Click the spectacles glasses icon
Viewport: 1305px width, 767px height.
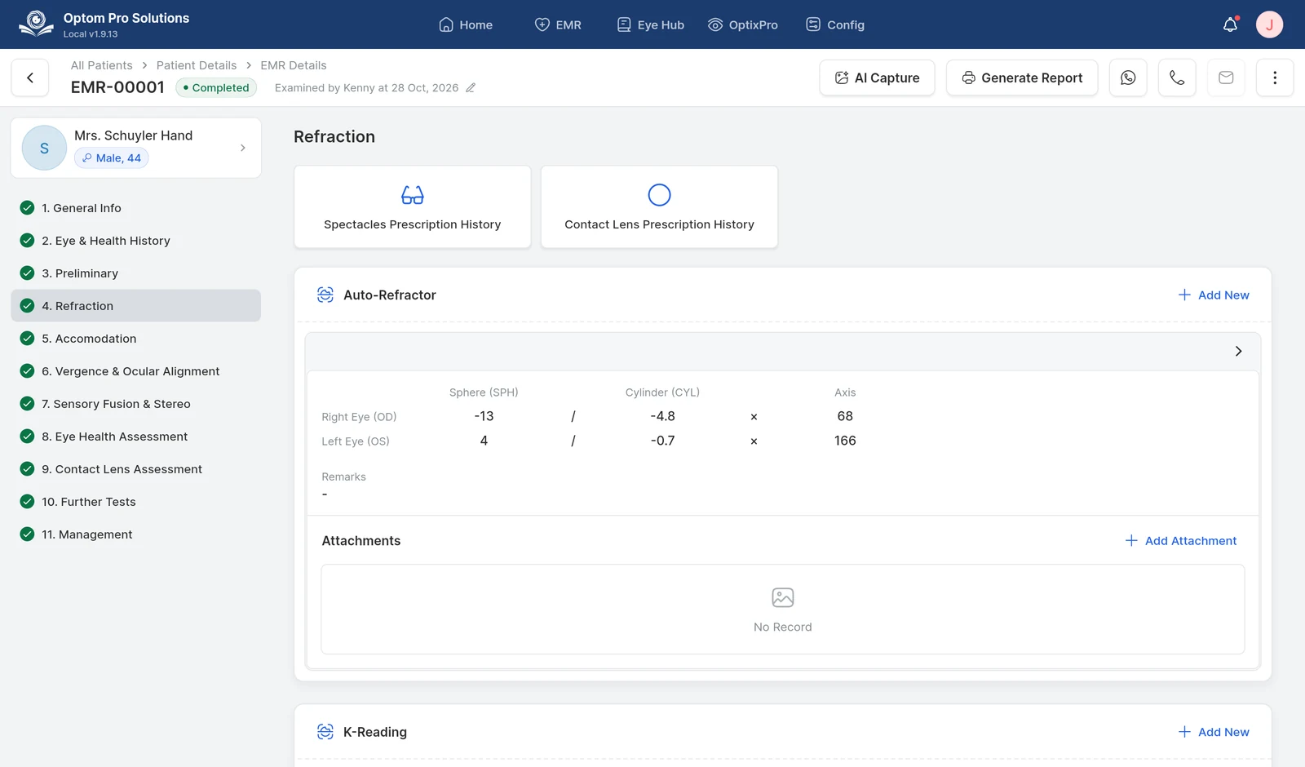click(413, 195)
